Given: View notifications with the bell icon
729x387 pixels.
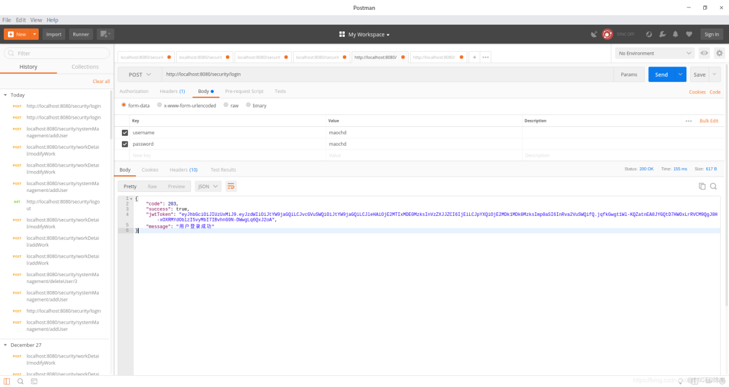Looking at the screenshot, I should point(677,34).
